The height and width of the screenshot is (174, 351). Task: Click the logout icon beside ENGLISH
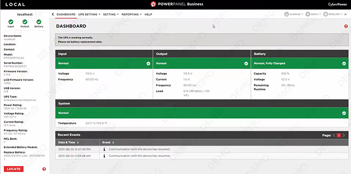(346, 14)
